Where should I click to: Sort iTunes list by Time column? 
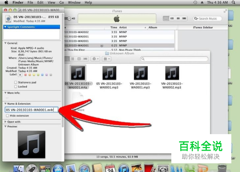114,27
